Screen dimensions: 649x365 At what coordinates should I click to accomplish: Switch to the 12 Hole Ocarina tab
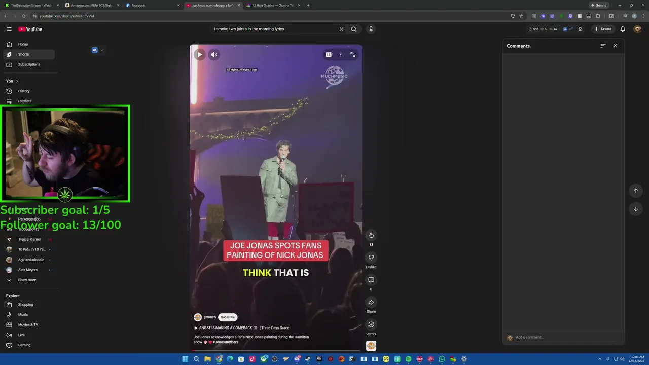click(273, 5)
